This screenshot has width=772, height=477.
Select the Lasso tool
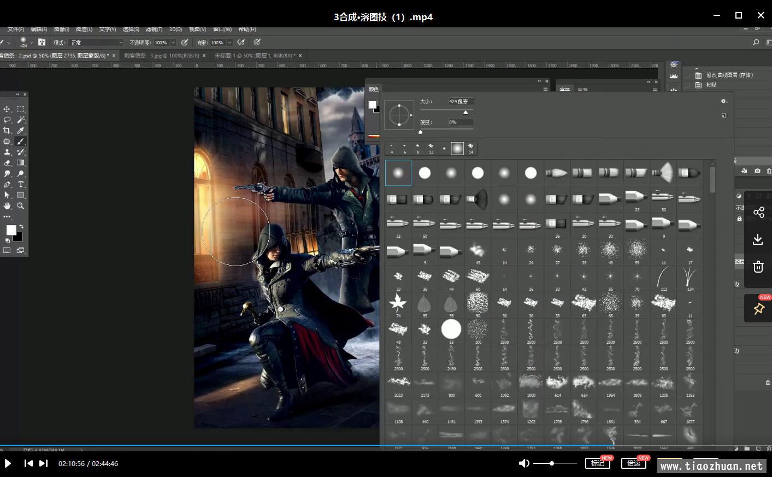(x=7, y=120)
